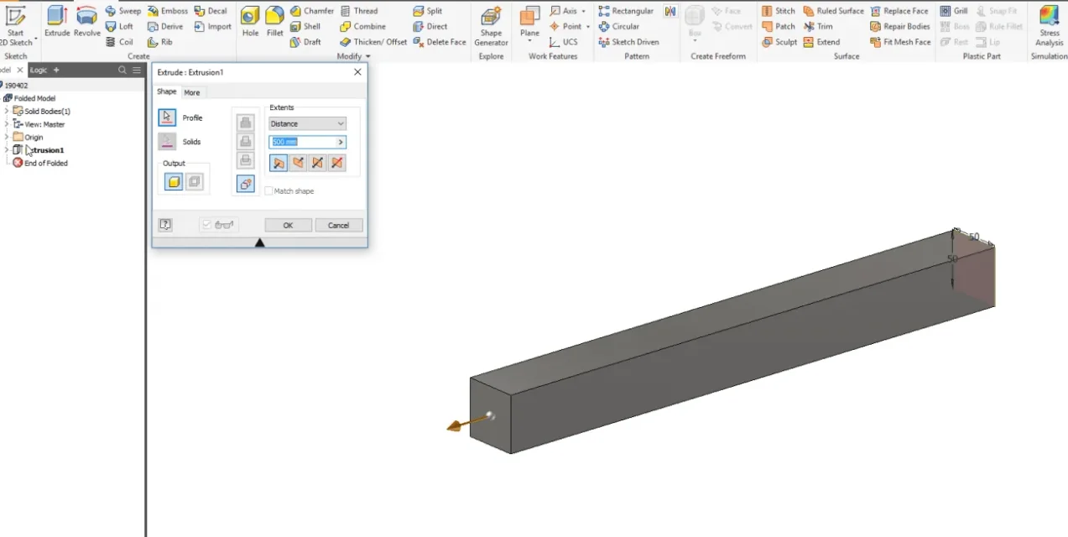This screenshot has height=537, width=1068.
Task: Activate the Profile selector button
Action: [x=167, y=117]
